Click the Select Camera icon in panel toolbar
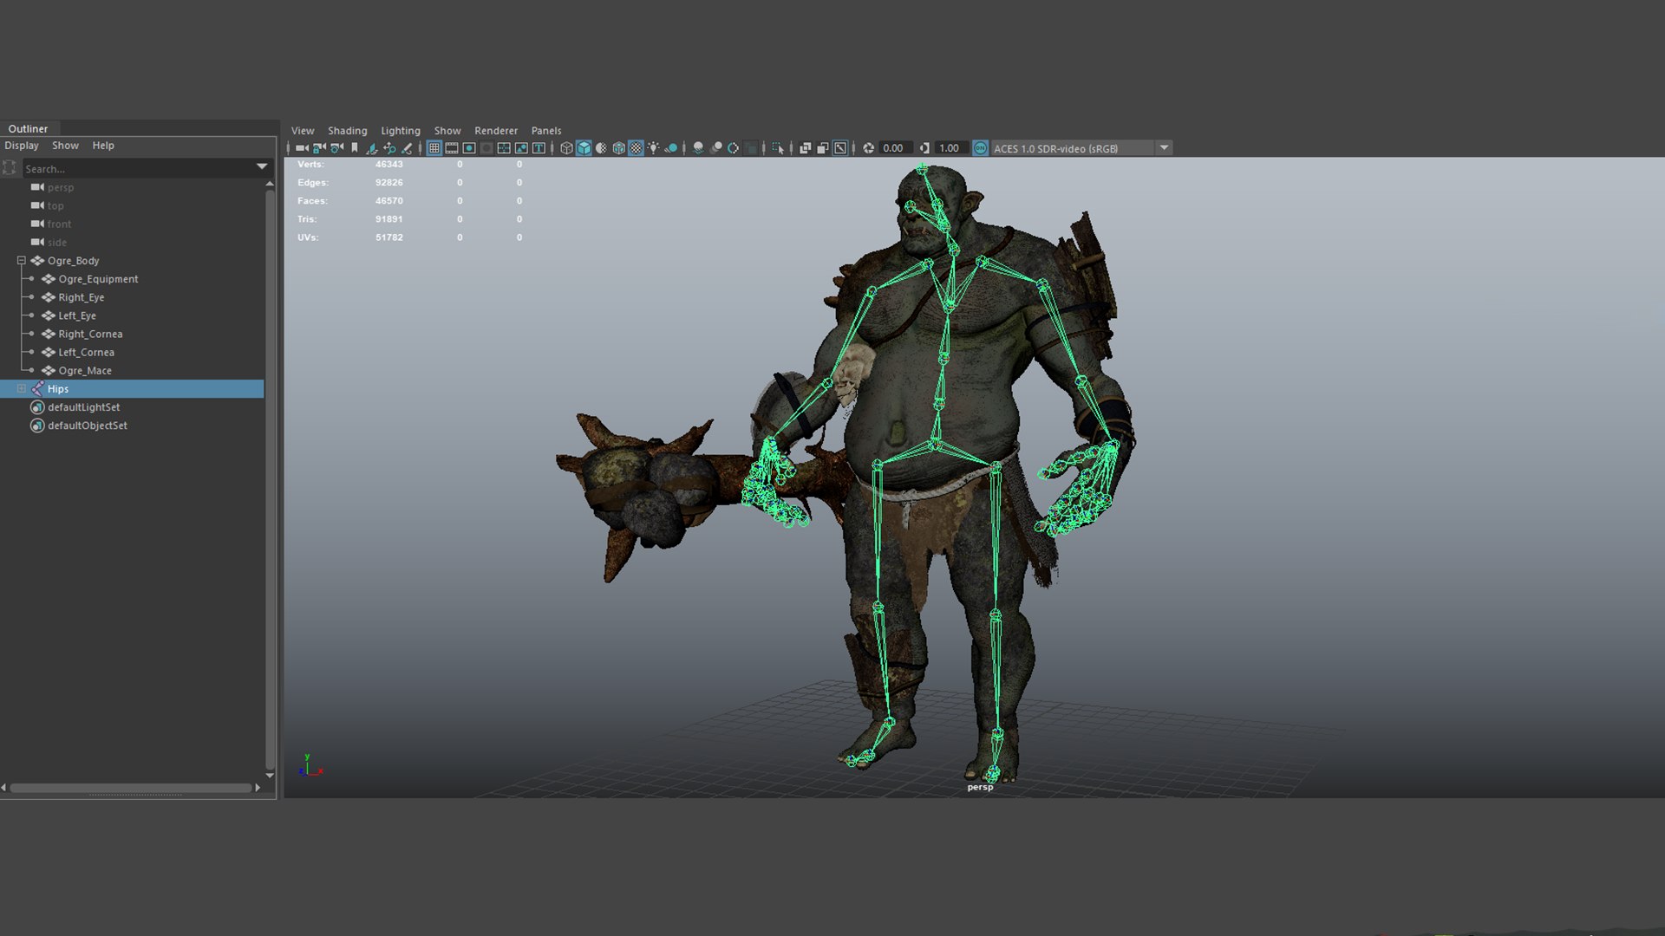Viewport: 1665px width, 936px height. 302,148
